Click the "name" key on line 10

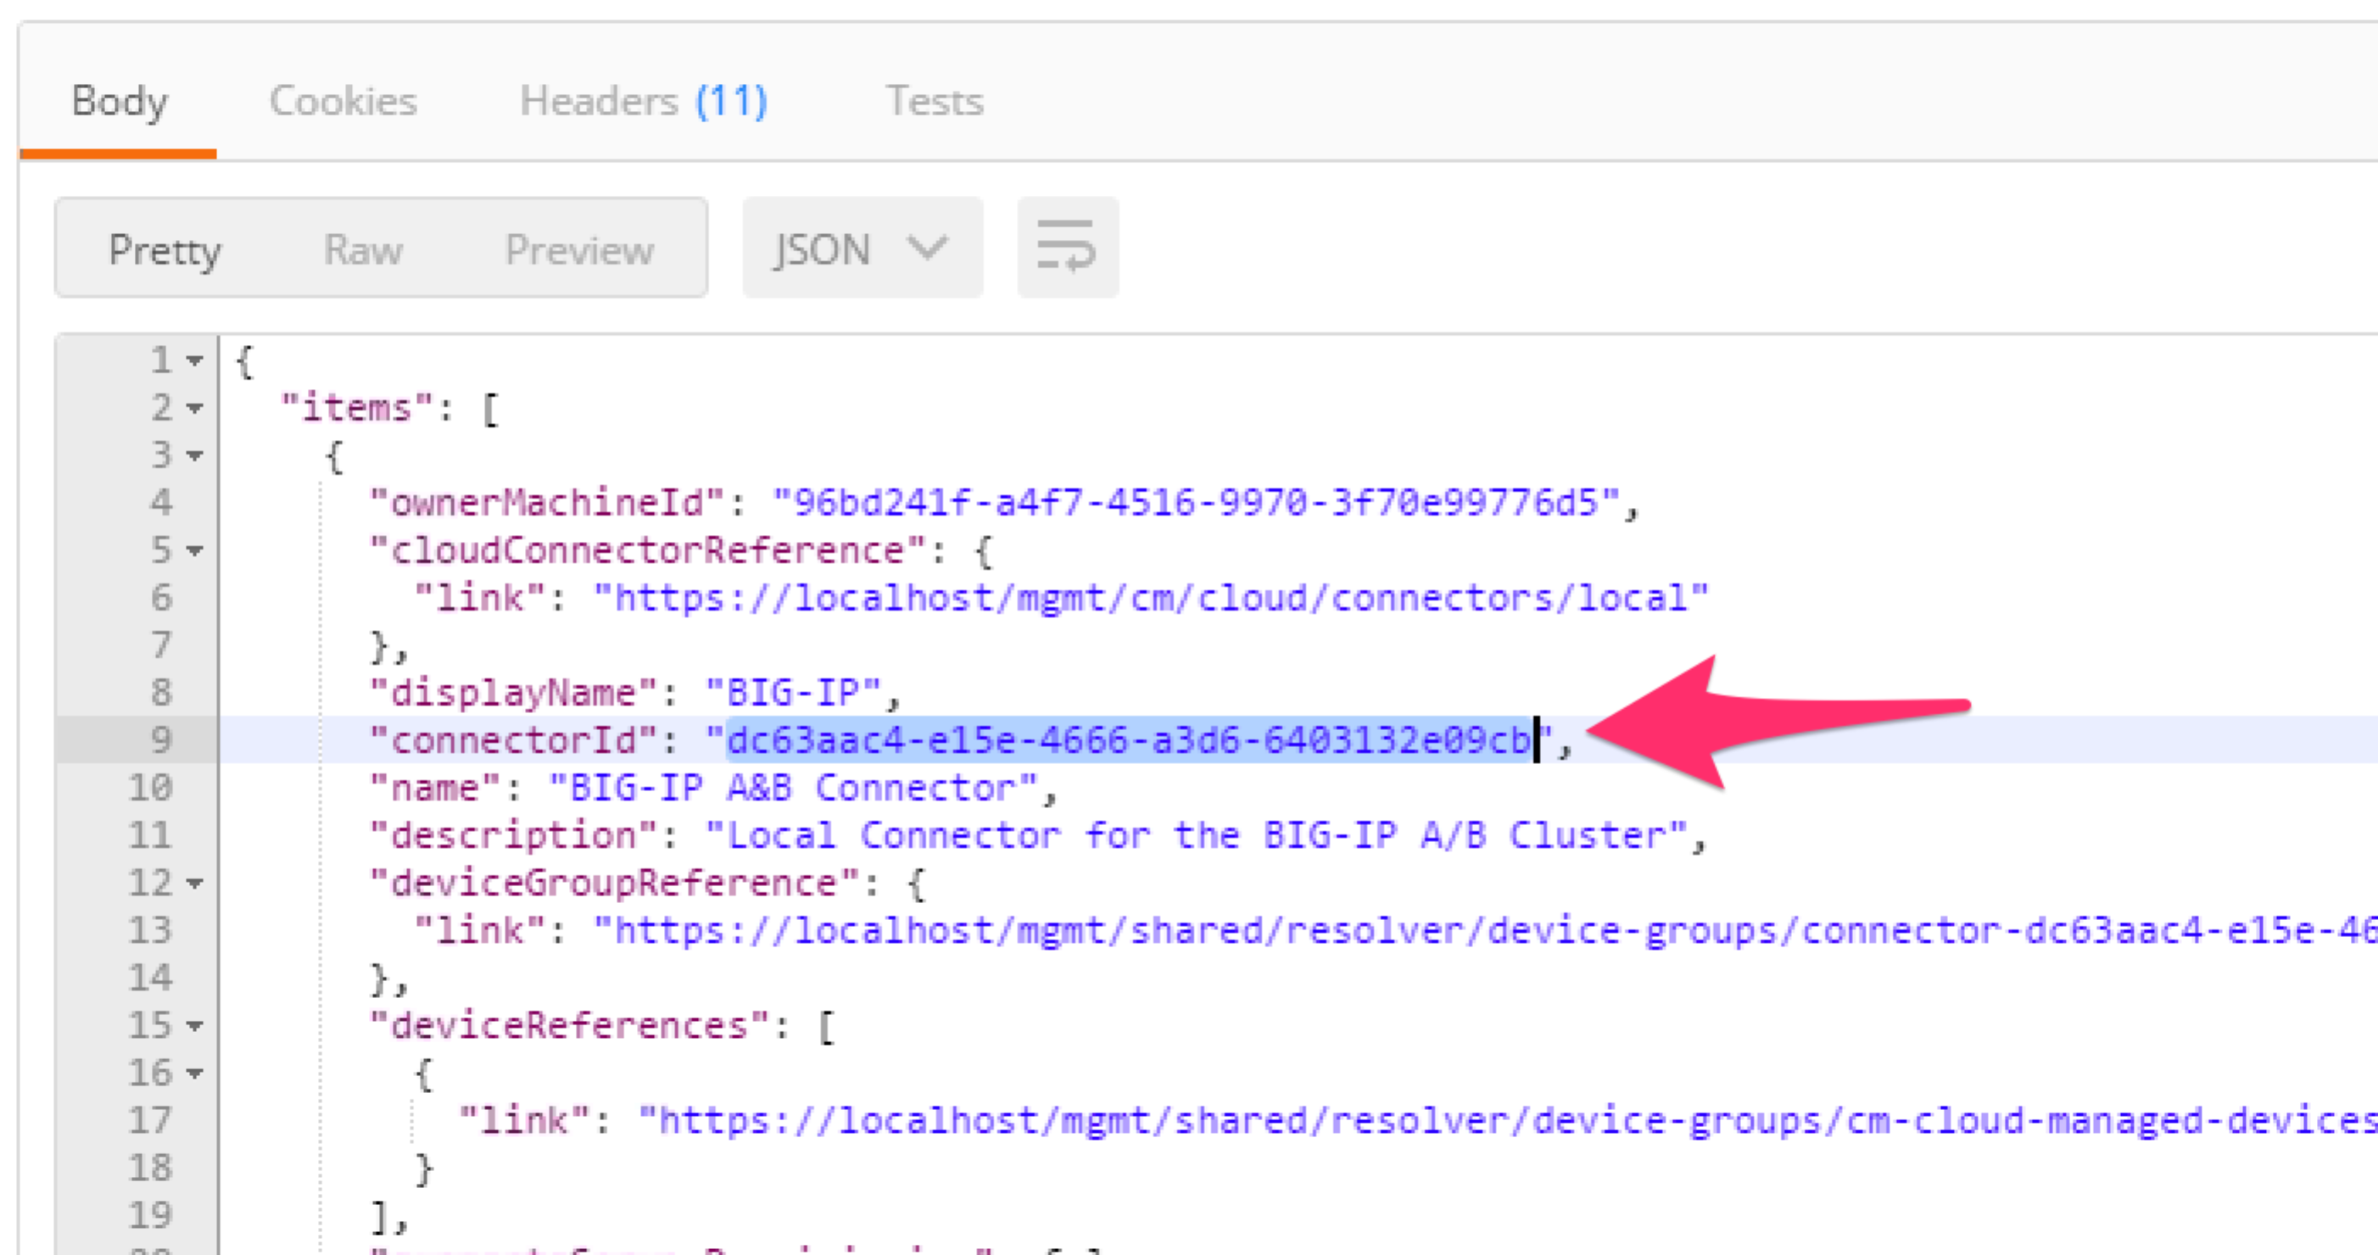coord(435,788)
